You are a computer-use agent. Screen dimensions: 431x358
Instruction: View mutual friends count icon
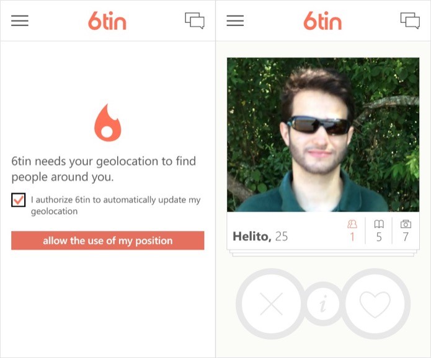[x=352, y=224]
